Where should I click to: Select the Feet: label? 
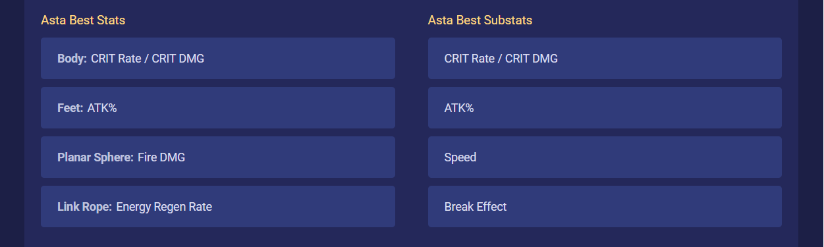pos(70,108)
